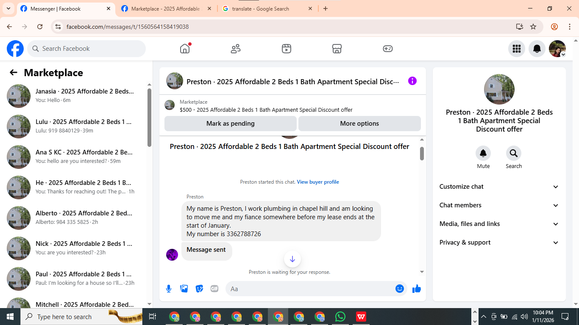The image size is (579, 325).
Task: Click the Facebook logo icon
Action: [x=15, y=49]
